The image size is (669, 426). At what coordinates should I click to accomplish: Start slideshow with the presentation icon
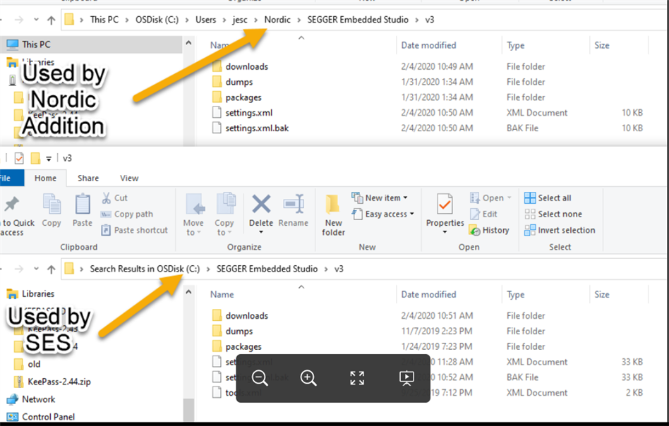[406, 378]
